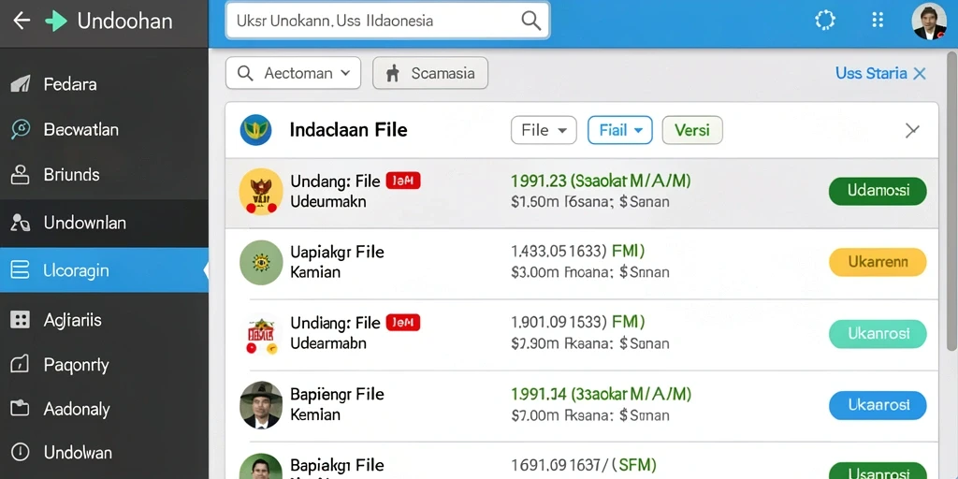This screenshot has width=958, height=479.
Task: Select Ulcoragin in the sidebar
Action: pos(104,270)
